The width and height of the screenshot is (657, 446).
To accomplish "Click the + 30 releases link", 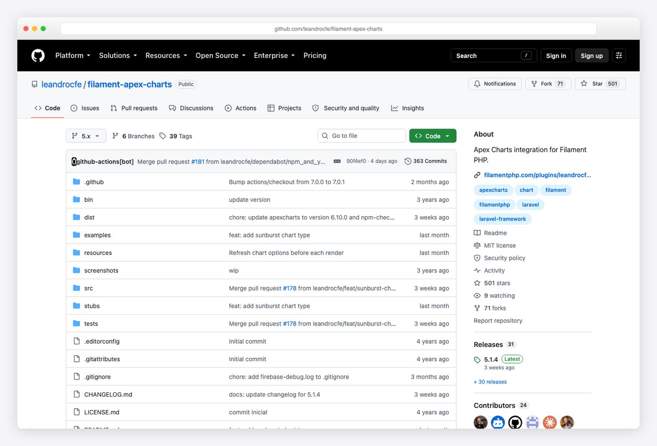I will coord(490,382).
